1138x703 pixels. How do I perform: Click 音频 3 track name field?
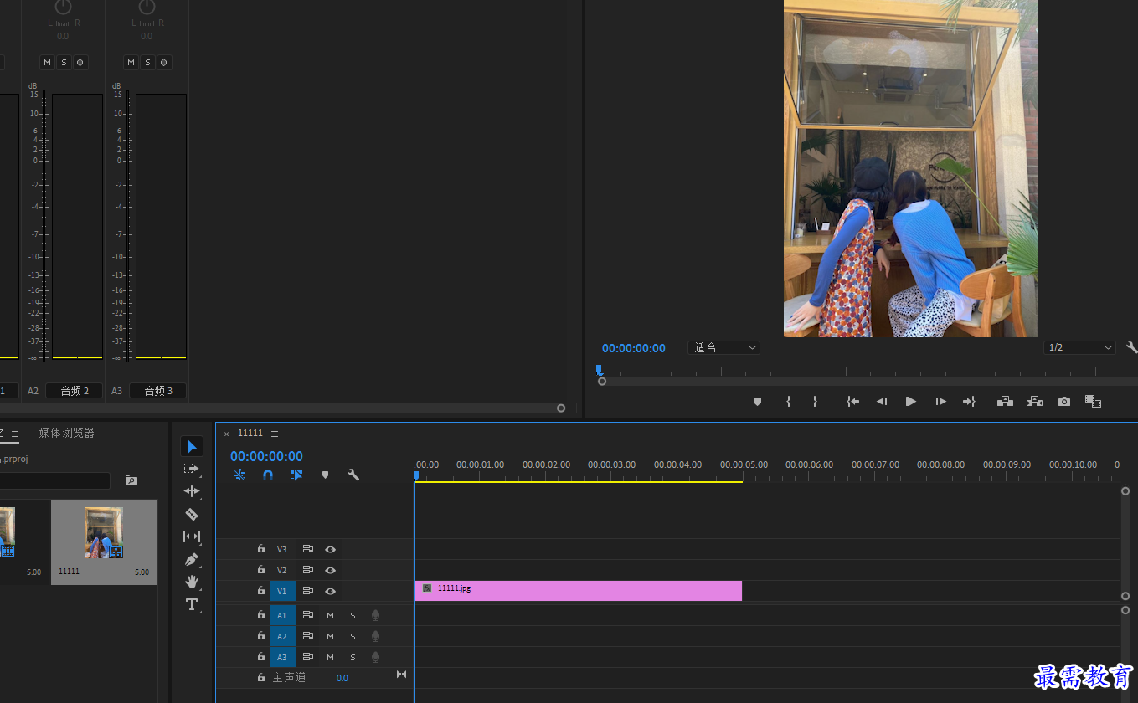click(x=157, y=391)
